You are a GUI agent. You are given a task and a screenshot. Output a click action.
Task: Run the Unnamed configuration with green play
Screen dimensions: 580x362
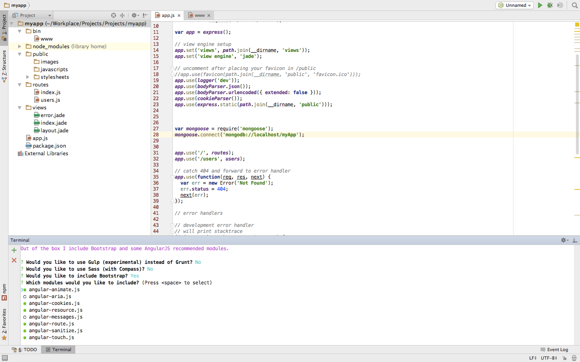click(x=540, y=5)
